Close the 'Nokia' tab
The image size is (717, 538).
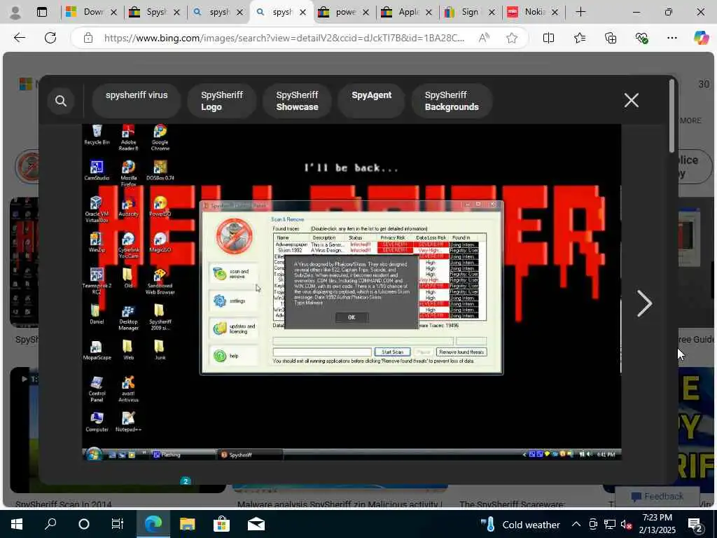click(x=555, y=13)
